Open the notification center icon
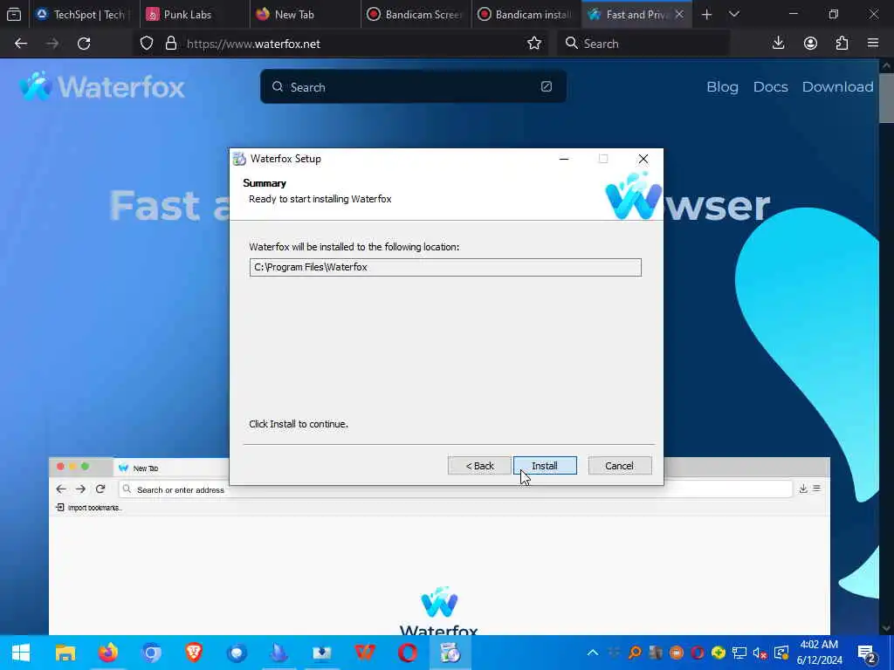894x670 pixels. coord(868,653)
